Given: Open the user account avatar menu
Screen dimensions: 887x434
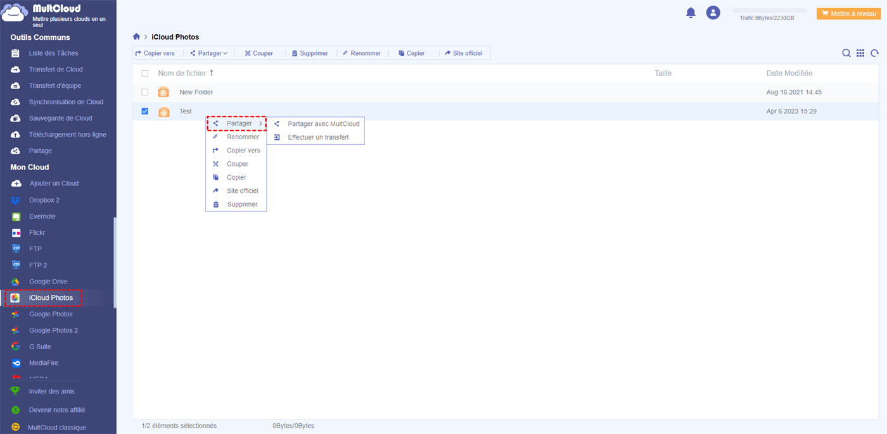Looking at the screenshot, I should click(x=713, y=13).
